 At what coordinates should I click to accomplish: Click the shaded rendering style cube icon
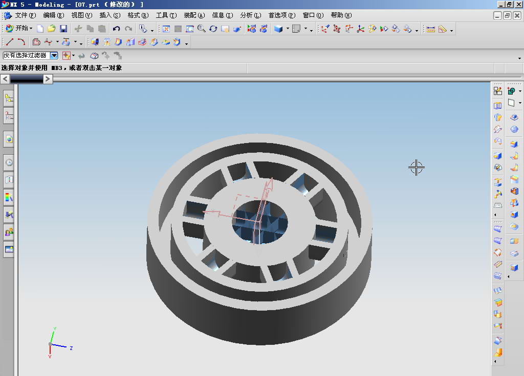click(x=278, y=29)
